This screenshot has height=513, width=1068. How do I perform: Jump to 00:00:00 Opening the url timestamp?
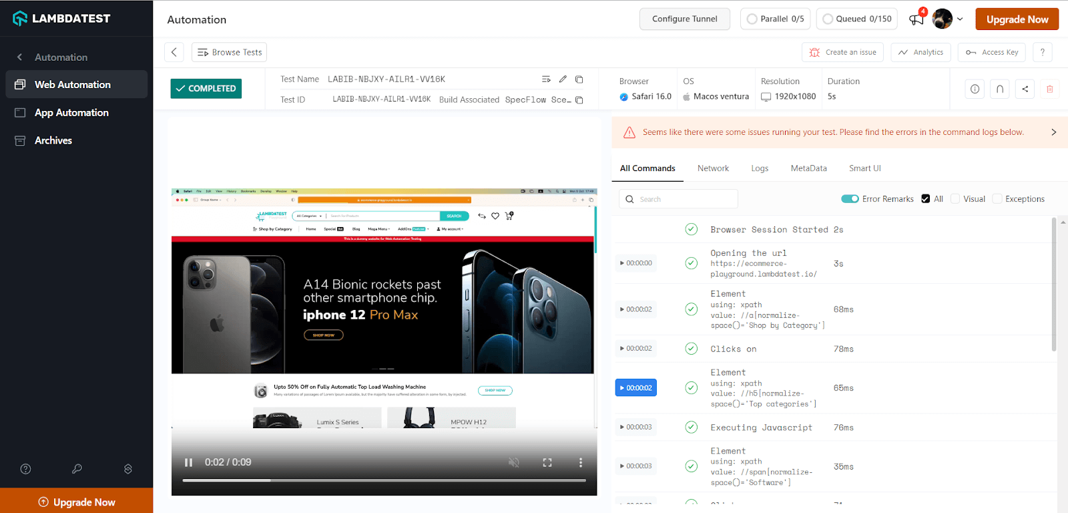(636, 263)
